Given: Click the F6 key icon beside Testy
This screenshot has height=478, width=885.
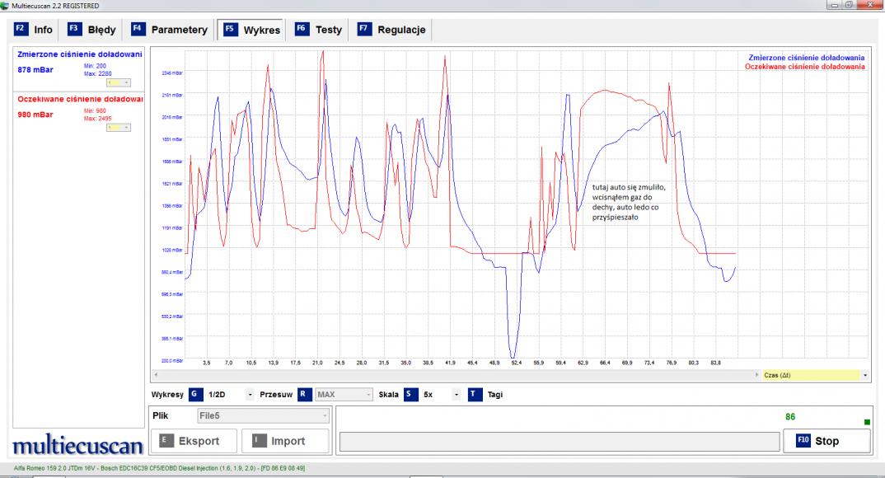Looking at the screenshot, I should coord(302,30).
